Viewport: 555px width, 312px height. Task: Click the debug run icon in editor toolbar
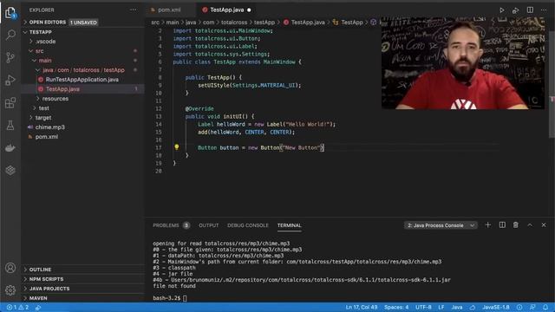pos(516,10)
